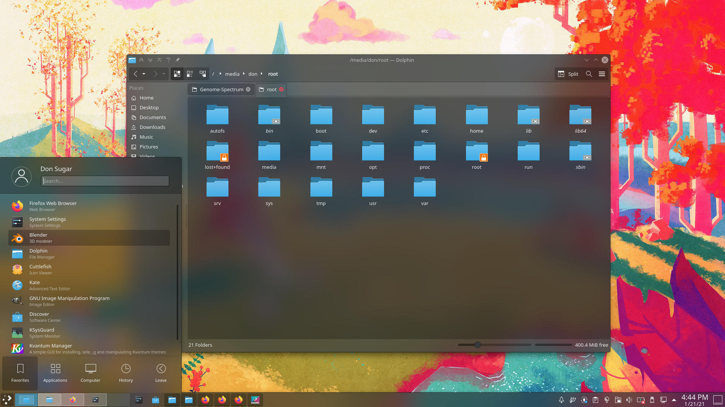
Task: Switch Dolphin to Icons view mode
Action: [177, 74]
